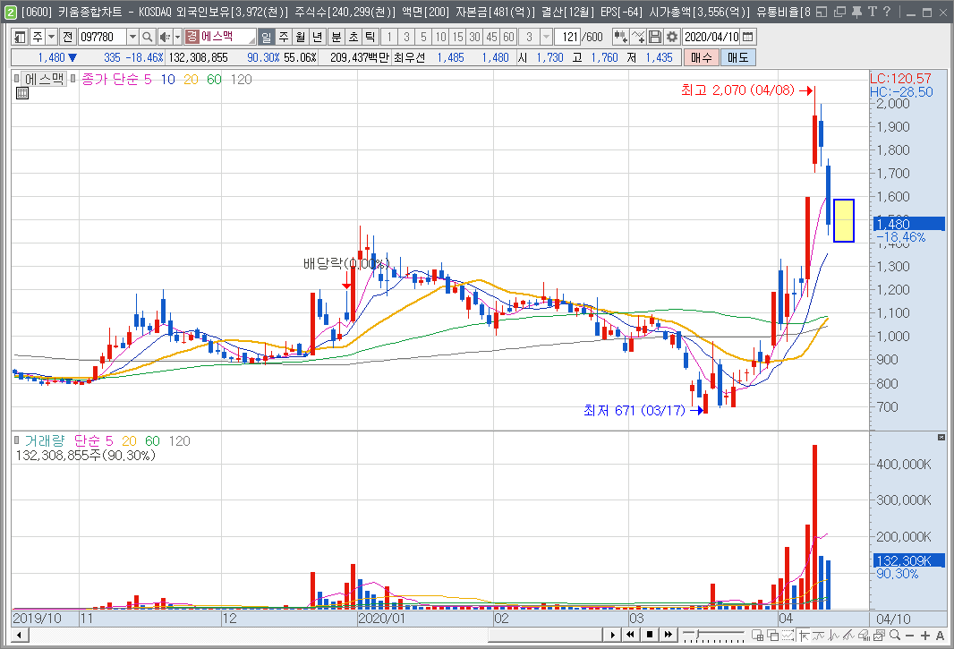Select the 월 monthly period toggle

301,37
